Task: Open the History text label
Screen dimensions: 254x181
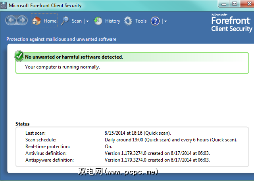Action: (113, 21)
